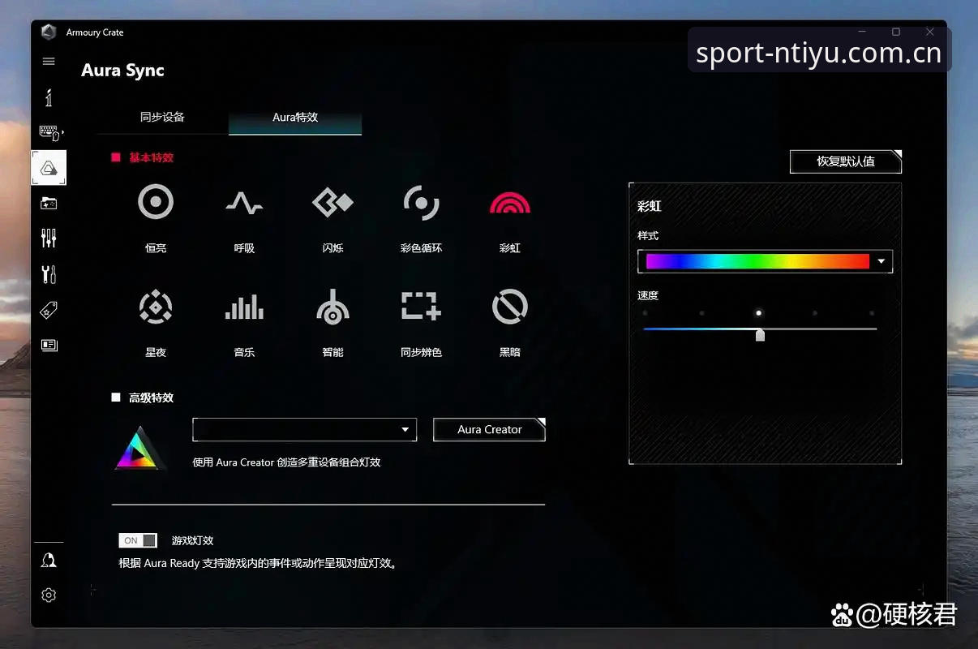Choose the 同步辨色 adaptive color icon
978x649 pixels.
[421, 307]
